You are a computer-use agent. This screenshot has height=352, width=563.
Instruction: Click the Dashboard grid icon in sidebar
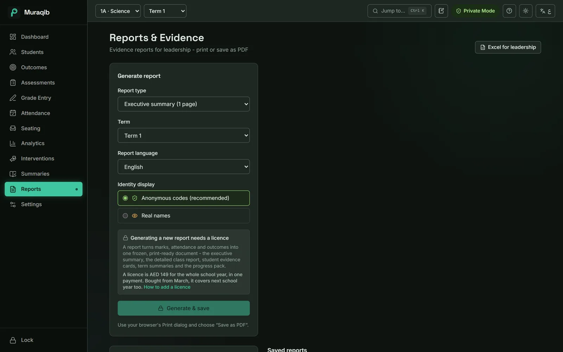coord(13,37)
